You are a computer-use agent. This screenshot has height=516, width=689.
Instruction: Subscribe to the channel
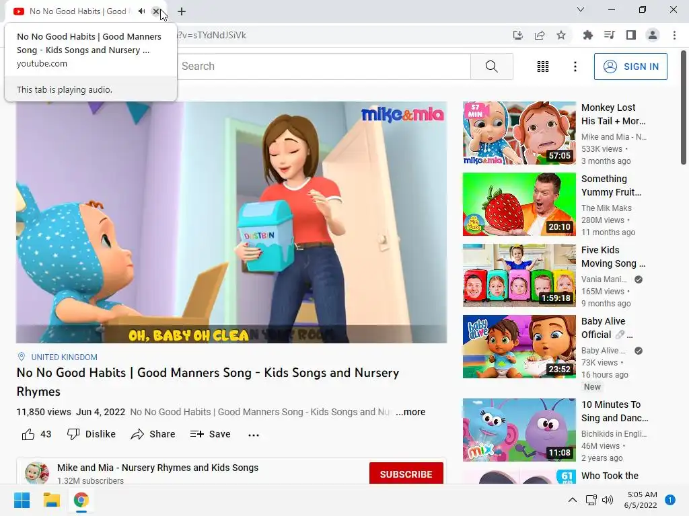click(x=406, y=474)
